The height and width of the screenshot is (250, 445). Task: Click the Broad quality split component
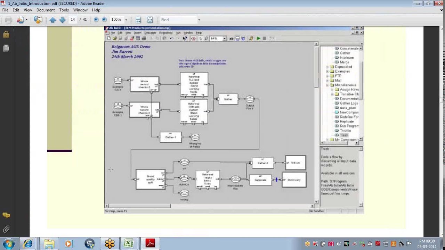click(x=151, y=179)
